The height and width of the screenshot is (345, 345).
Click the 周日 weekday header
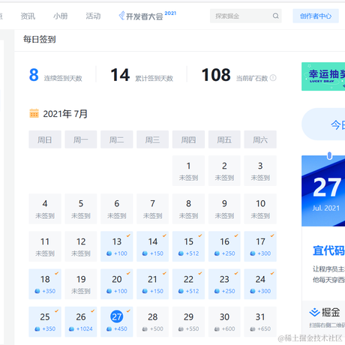(x=45, y=139)
